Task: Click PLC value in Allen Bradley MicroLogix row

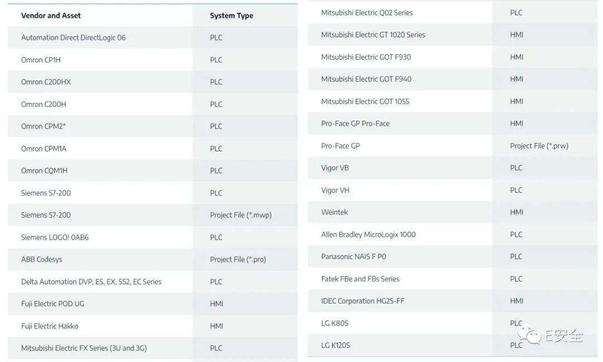Action: pyautogui.click(x=516, y=234)
